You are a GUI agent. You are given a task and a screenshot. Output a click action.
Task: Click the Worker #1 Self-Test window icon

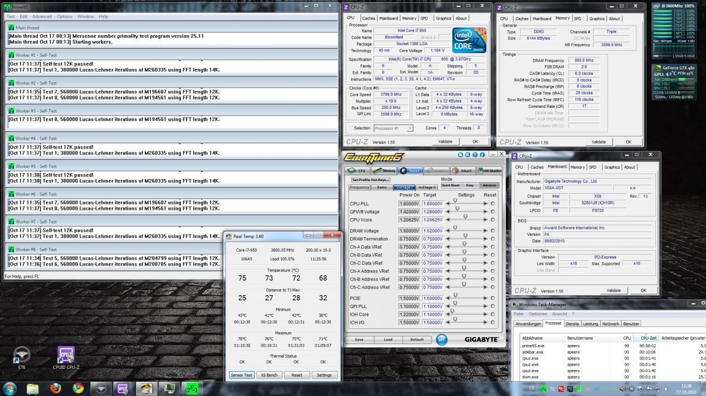tap(11, 55)
